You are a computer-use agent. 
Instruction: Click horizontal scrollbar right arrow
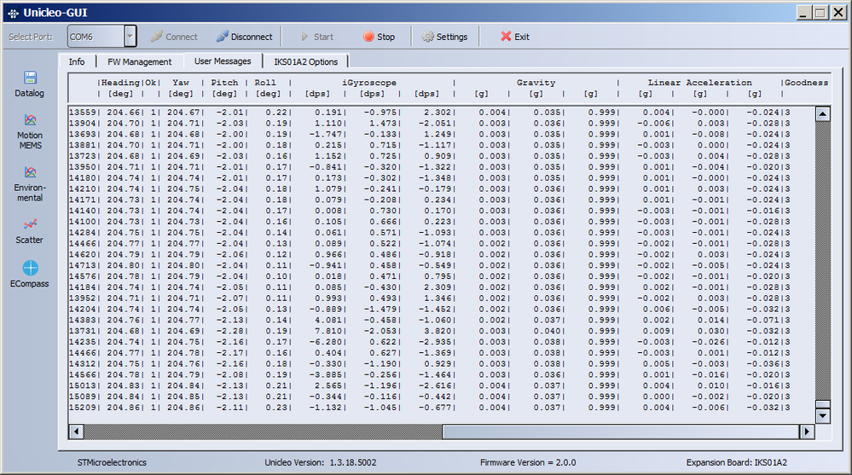click(806, 431)
